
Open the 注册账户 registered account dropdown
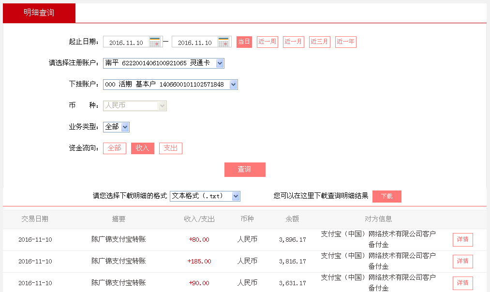coord(218,63)
